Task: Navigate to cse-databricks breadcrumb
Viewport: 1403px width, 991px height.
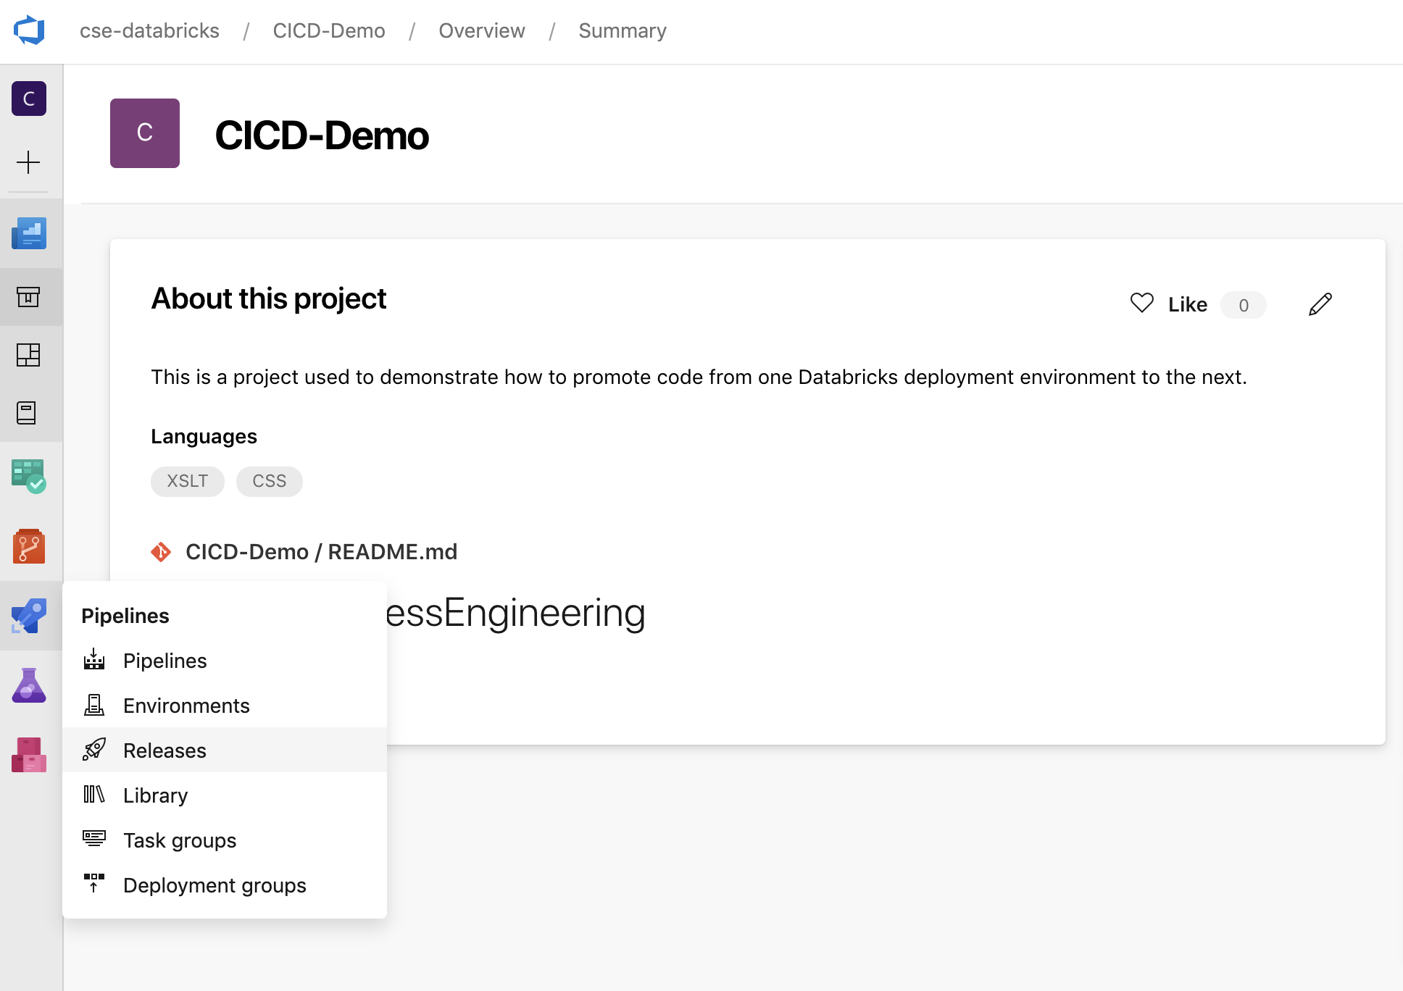Action: pos(151,30)
